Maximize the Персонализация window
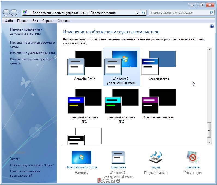The image size is (217, 185). pyautogui.click(x=201, y=5)
